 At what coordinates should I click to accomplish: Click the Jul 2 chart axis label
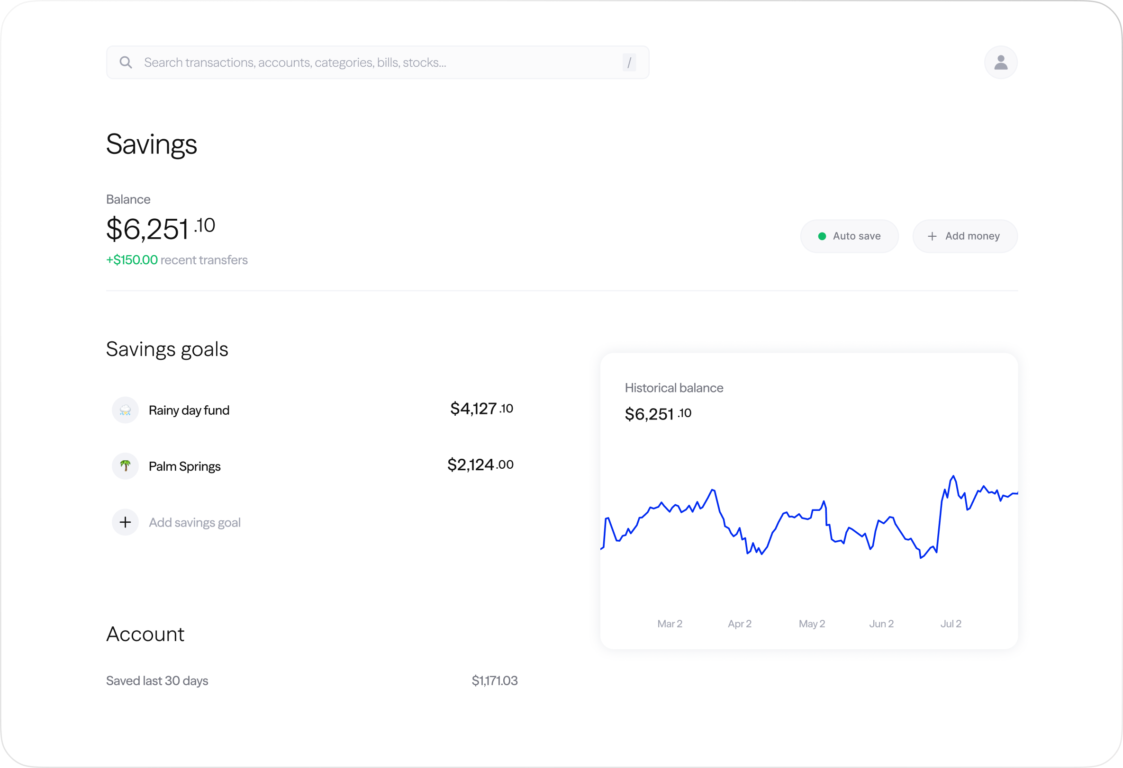(x=951, y=624)
